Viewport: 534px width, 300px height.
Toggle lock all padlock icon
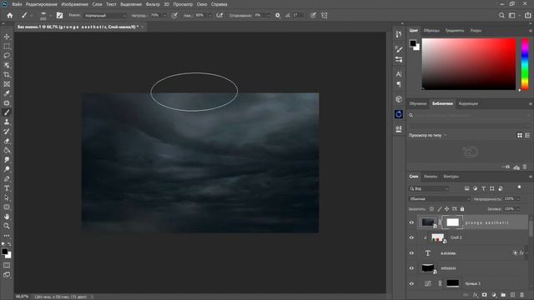[x=462, y=209]
